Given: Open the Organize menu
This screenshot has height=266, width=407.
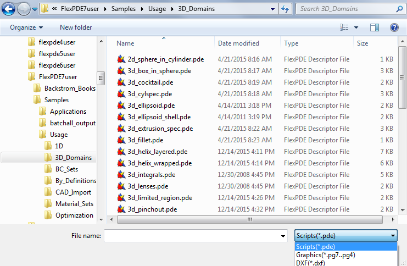Looking at the screenshot, I should [x=26, y=27].
